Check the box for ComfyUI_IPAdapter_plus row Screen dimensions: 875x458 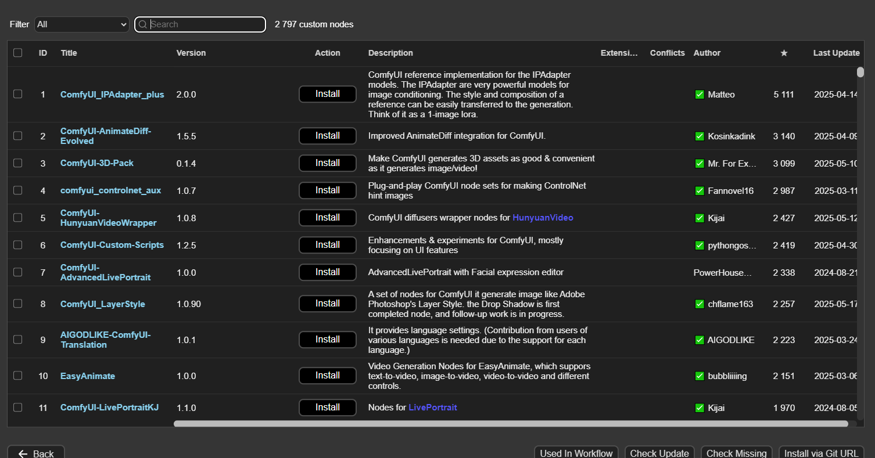pyautogui.click(x=18, y=94)
